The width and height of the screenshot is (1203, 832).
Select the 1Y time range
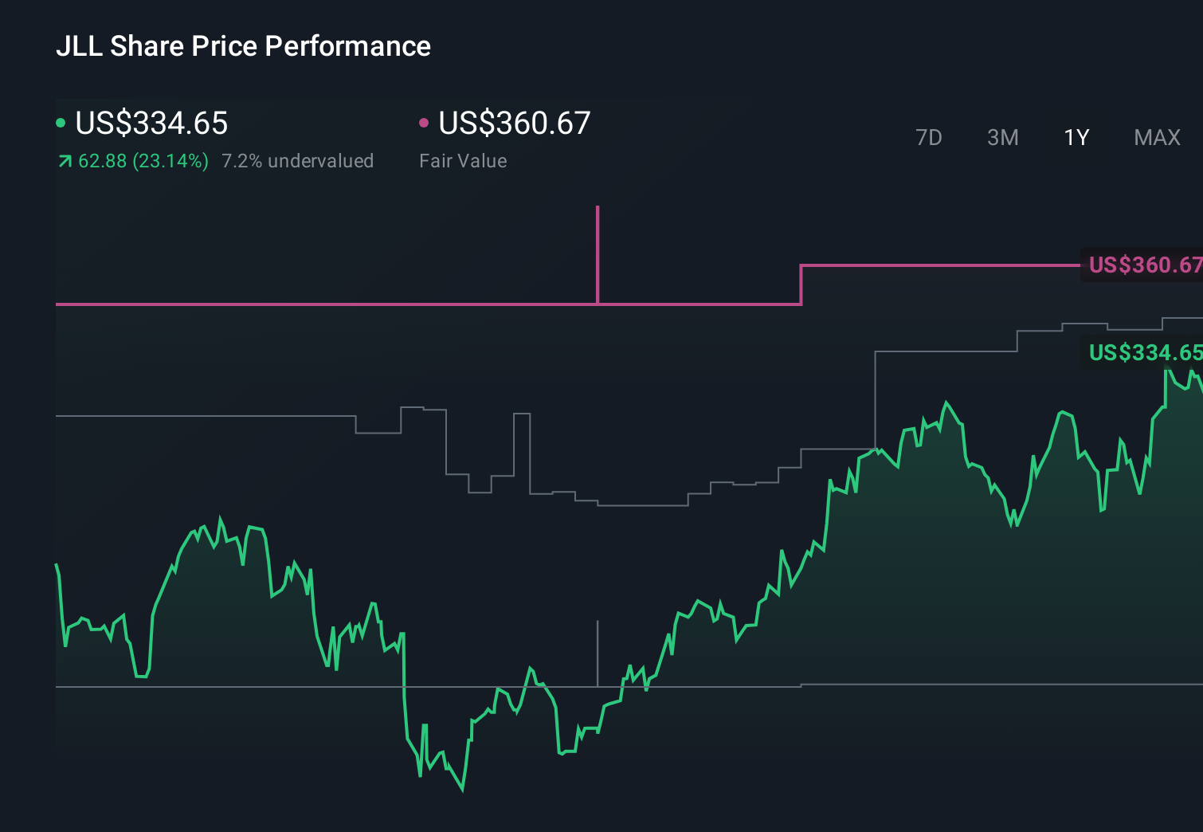[x=1076, y=137]
